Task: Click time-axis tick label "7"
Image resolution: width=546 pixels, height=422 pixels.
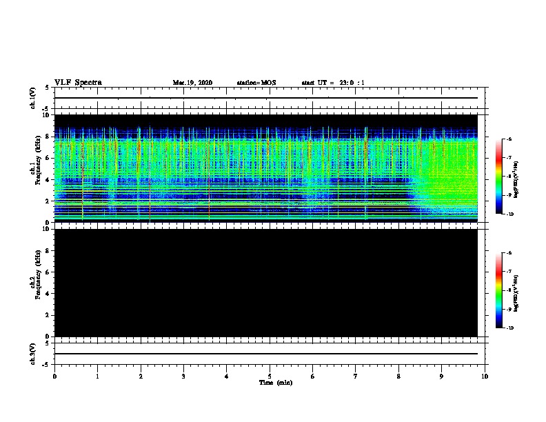Action: [x=356, y=376]
